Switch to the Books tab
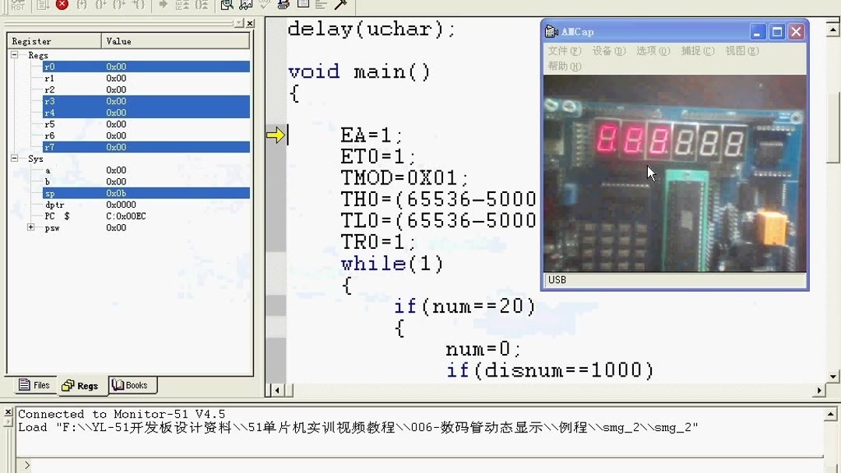Screen dimensions: 841x473 pos(132,384)
